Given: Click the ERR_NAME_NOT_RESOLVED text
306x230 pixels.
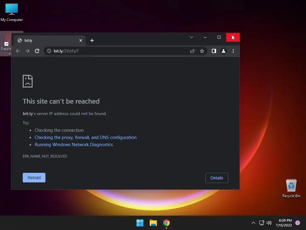Looking at the screenshot, I should click(45, 156).
